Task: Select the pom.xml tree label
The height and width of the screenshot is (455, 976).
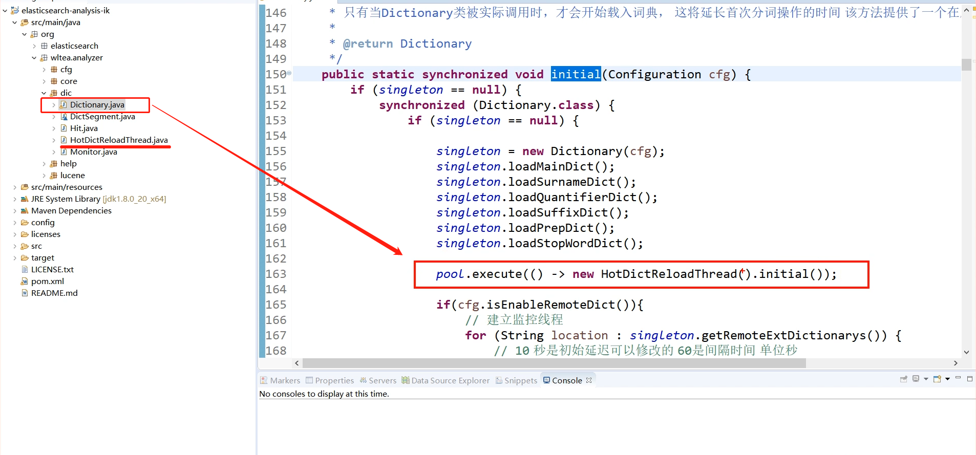Action: [48, 281]
